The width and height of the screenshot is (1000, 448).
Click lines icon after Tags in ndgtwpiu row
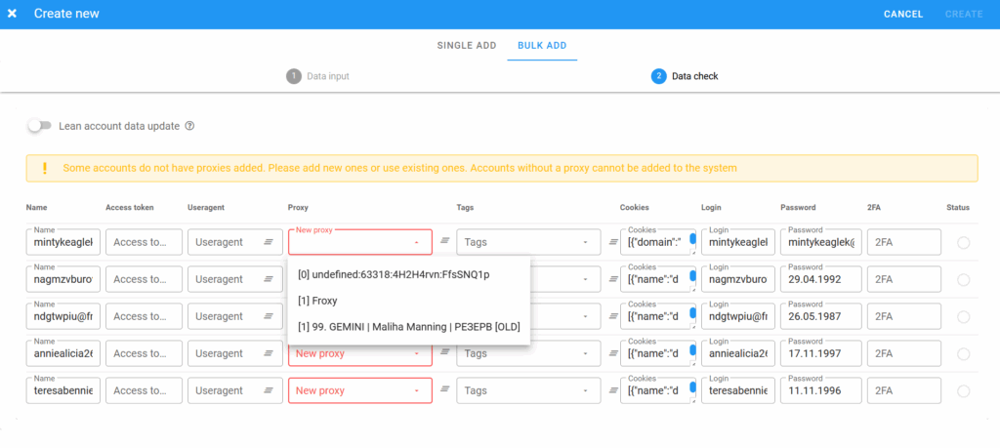click(613, 315)
